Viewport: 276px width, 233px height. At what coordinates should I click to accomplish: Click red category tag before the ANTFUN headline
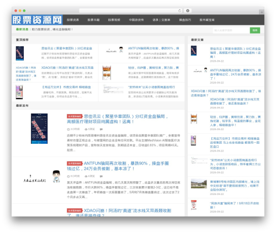75,164
